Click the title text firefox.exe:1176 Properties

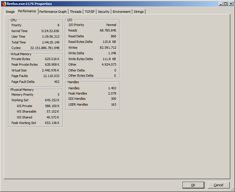29,4
